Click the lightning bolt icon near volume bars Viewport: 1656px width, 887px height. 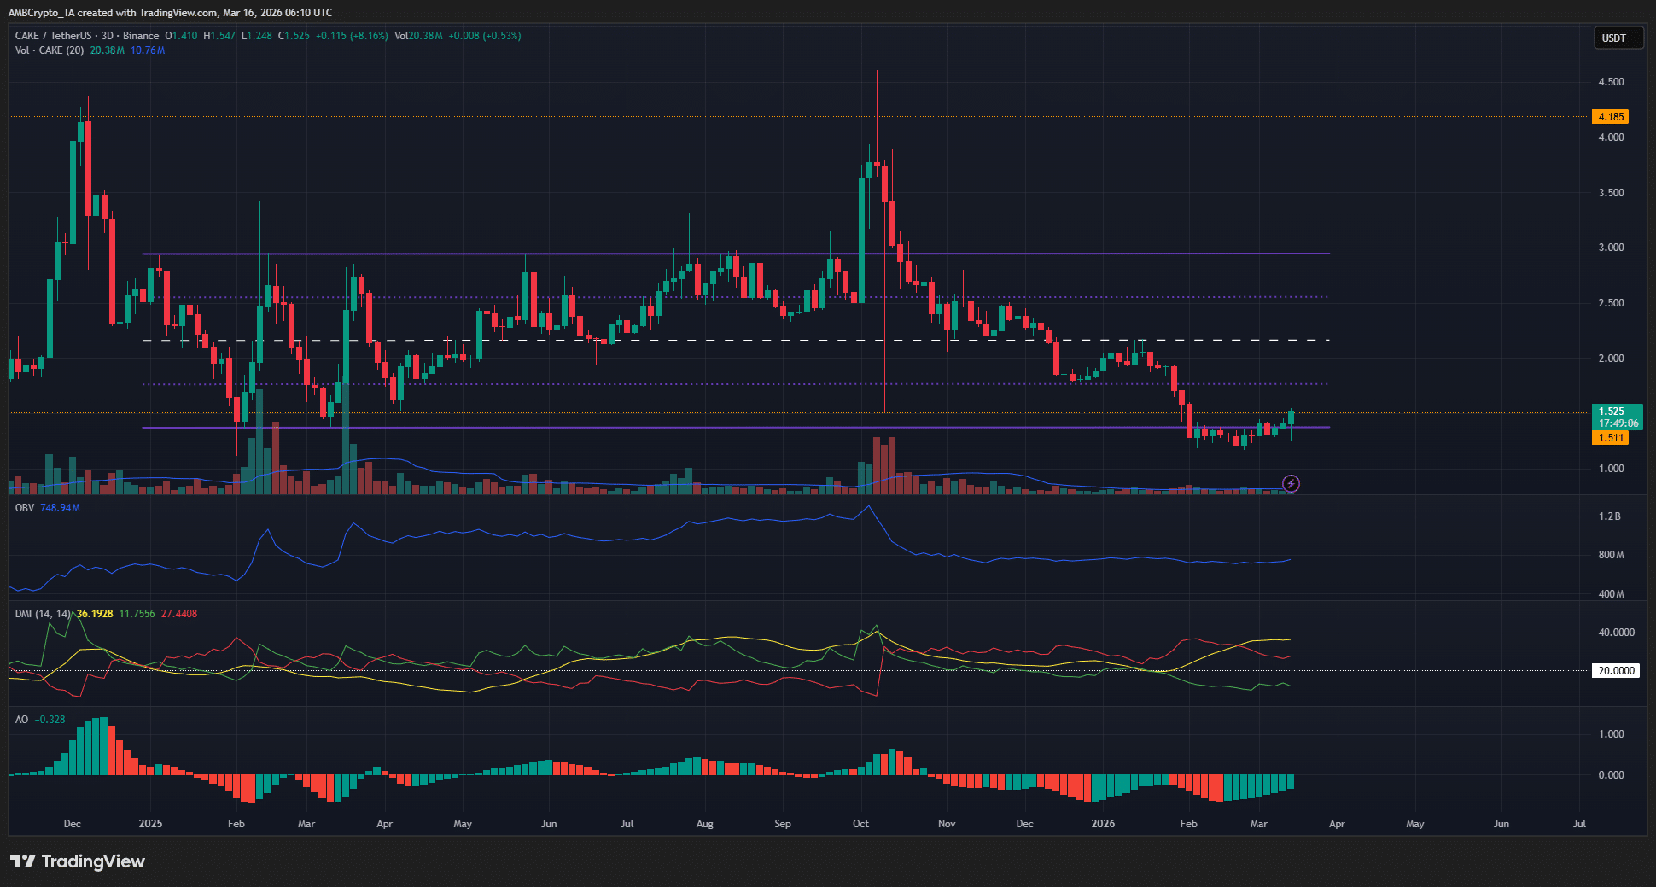point(1291,484)
